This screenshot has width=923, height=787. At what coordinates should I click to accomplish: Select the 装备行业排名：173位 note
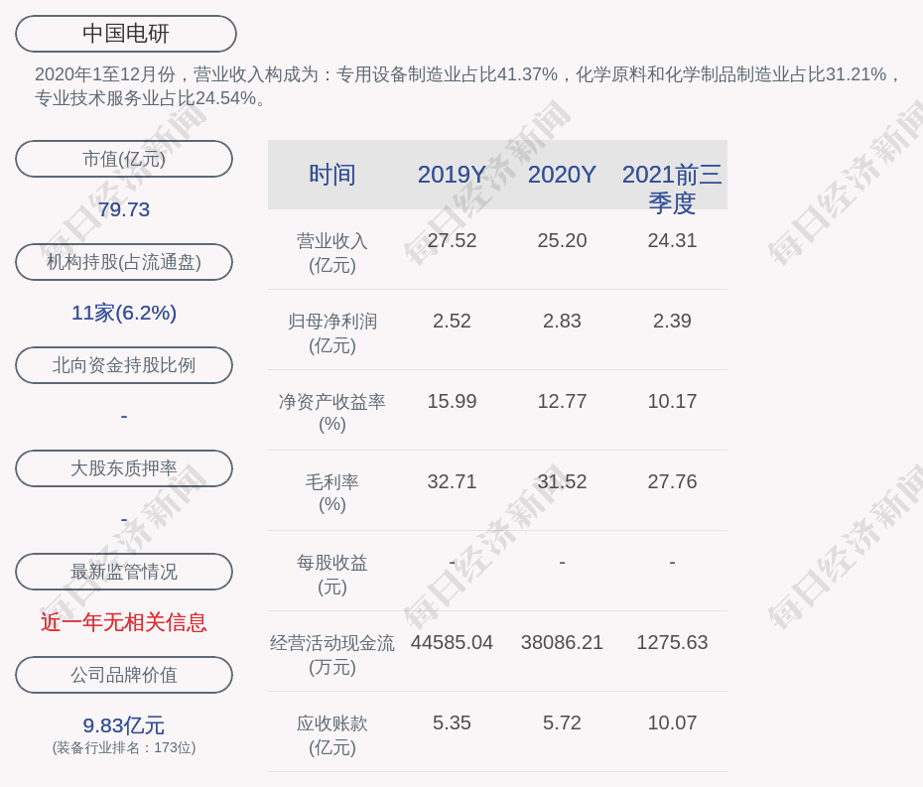pos(124,747)
